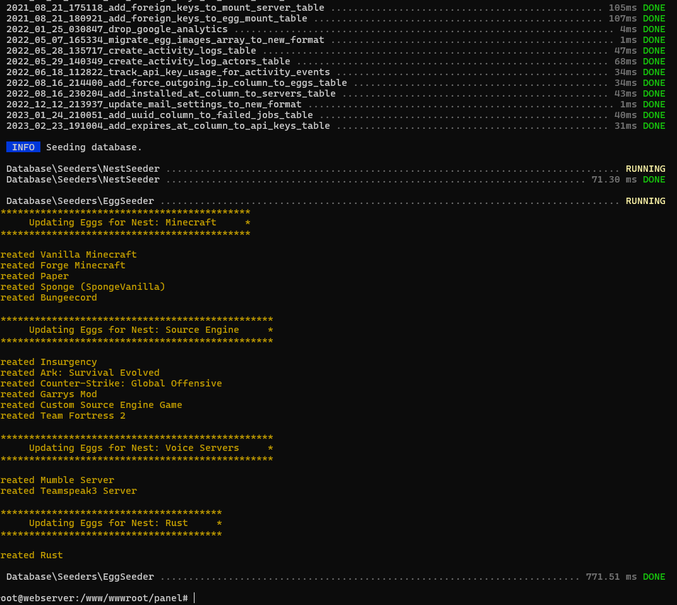
Task: Click the green DONE status showing 771.51 ms
Action: [654, 577]
